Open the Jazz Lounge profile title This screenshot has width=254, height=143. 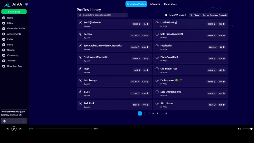point(90,80)
